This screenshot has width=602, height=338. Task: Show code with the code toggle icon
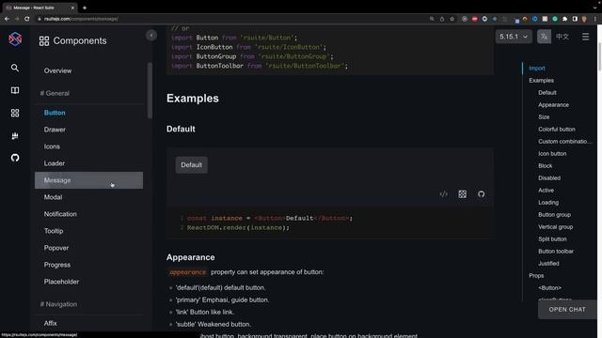[x=443, y=194]
